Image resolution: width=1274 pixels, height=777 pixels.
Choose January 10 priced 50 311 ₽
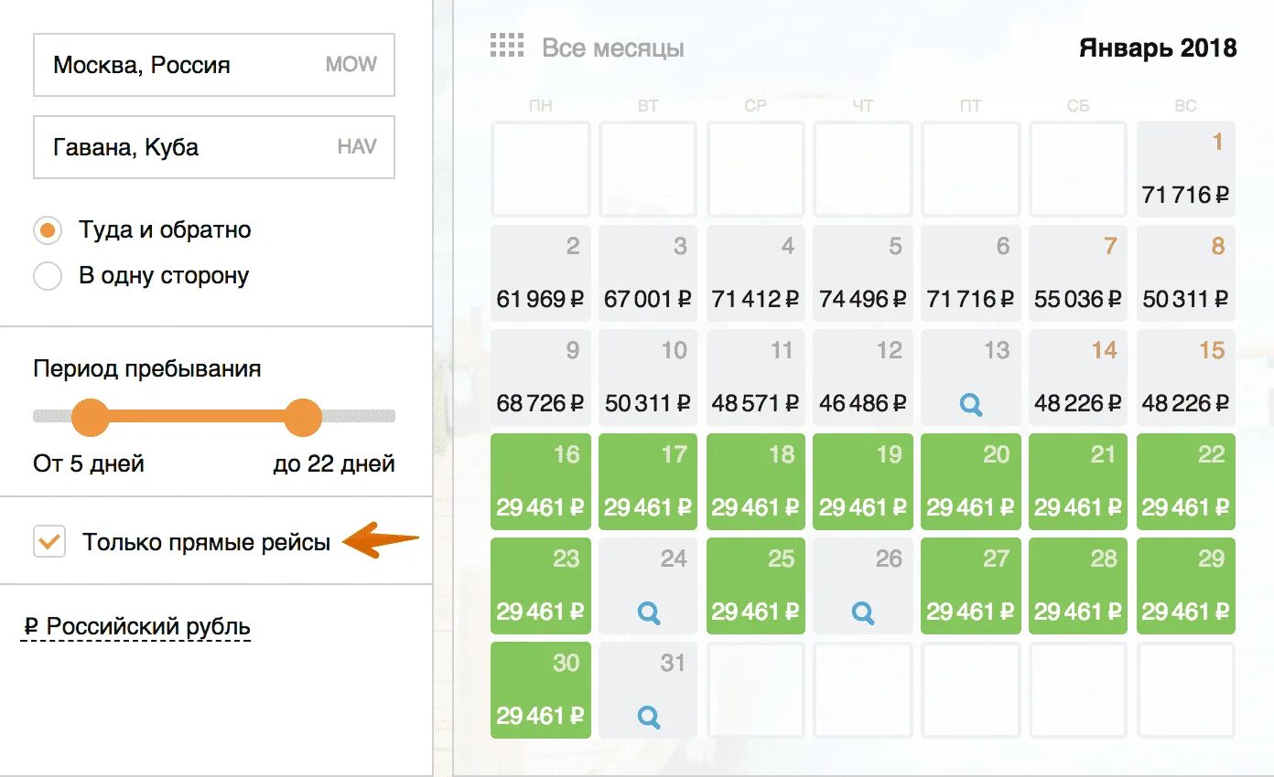[x=648, y=378]
